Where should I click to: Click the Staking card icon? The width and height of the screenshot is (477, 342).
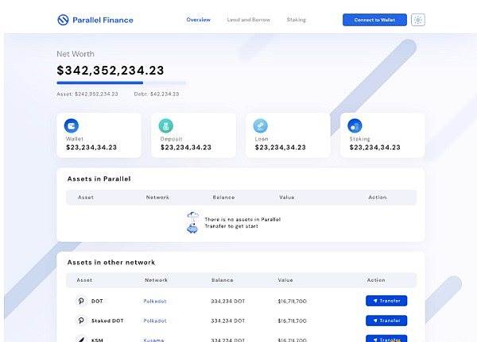(x=355, y=125)
